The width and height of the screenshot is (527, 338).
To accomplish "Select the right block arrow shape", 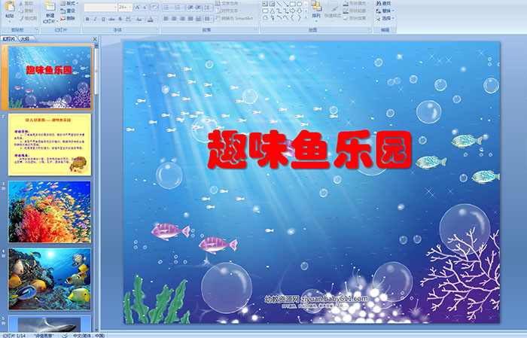I will [292, 11].
